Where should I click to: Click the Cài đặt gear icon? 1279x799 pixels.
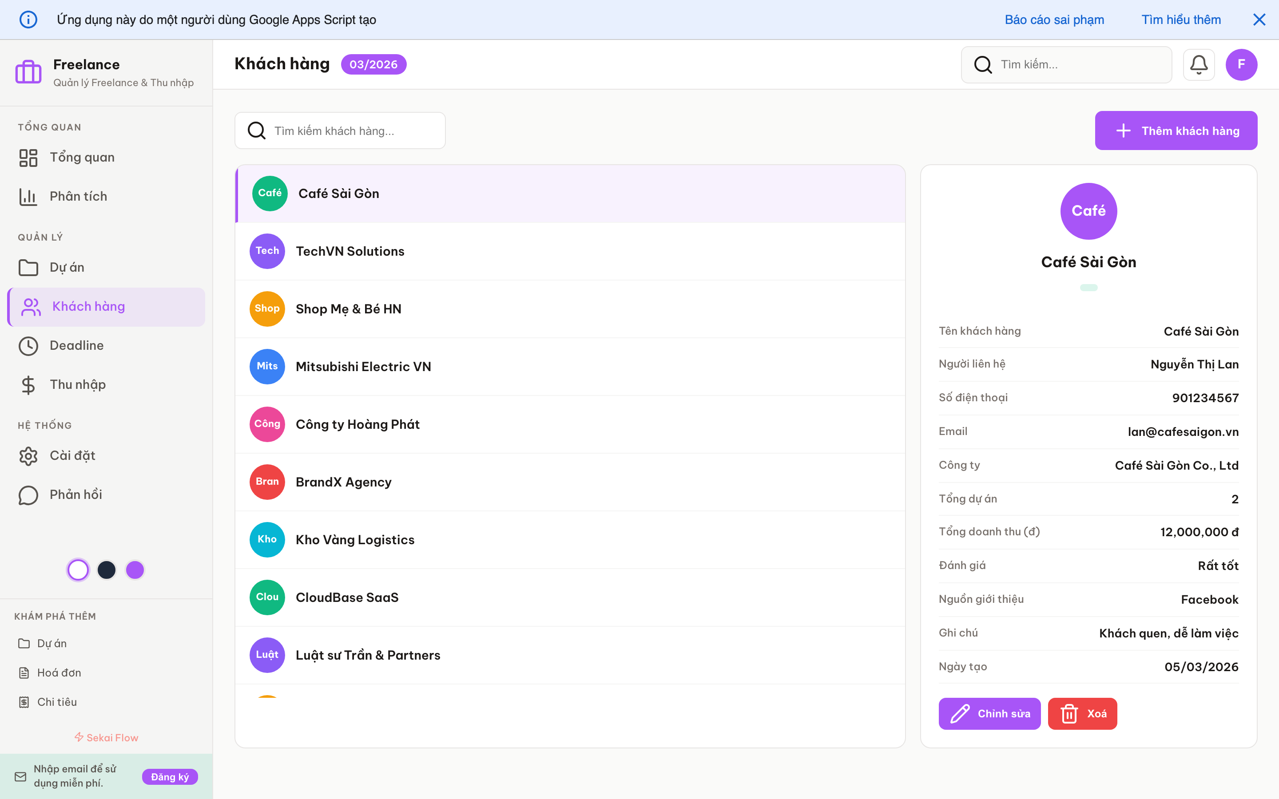click(x=28, y=455)
